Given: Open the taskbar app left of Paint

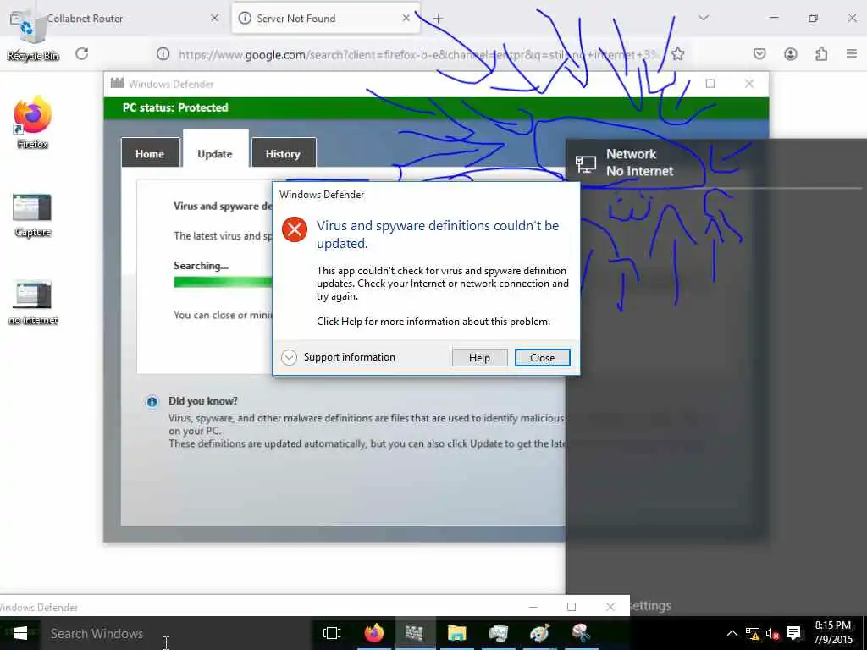Looking at the screenshot, I should (498, 633).
